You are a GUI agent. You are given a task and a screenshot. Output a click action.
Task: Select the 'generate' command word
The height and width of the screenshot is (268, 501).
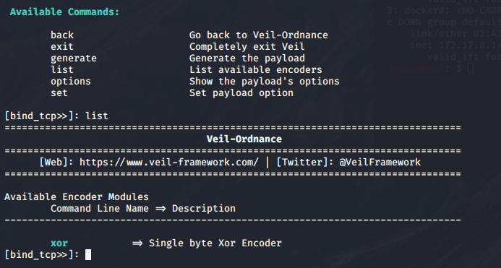[74, 58]
